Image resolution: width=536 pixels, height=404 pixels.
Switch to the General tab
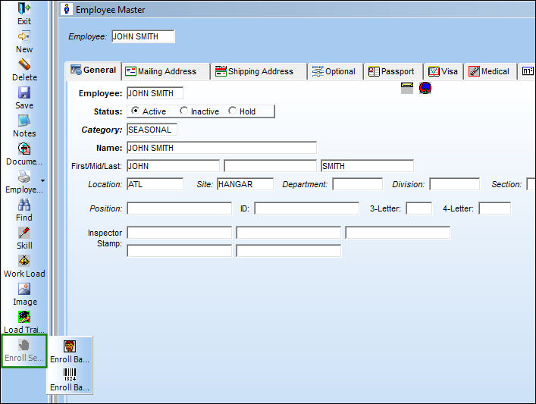pos(93,70)
